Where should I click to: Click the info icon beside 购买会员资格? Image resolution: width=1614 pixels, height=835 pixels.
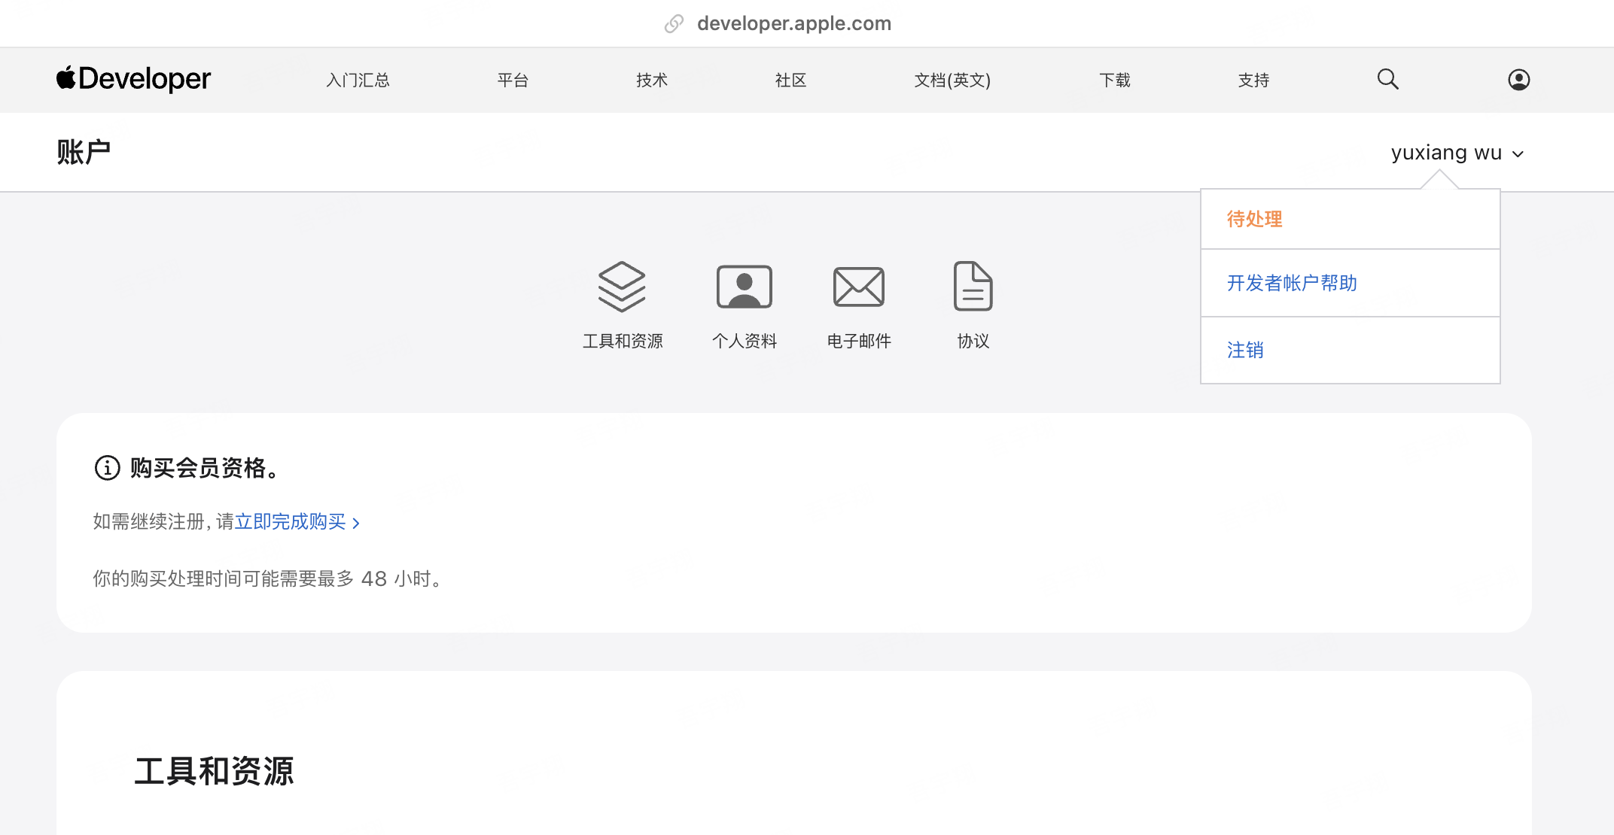click(x=106, y=468)
